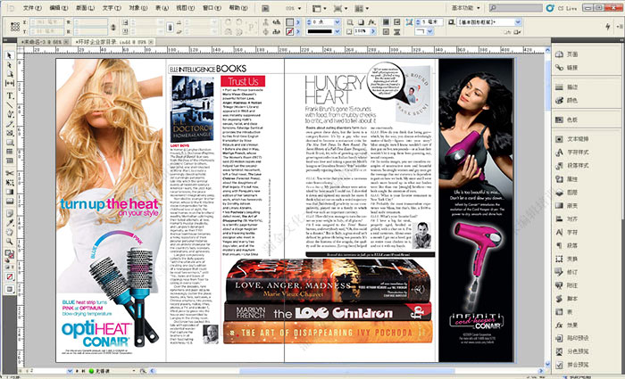Open the 帮助(H) menu
The height and width of the screenshot is (379, 625).
[x=239, y=8]
